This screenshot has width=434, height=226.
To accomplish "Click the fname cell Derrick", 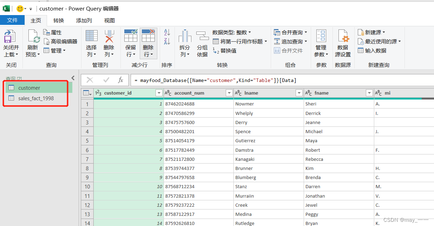I will pos(339,113).
